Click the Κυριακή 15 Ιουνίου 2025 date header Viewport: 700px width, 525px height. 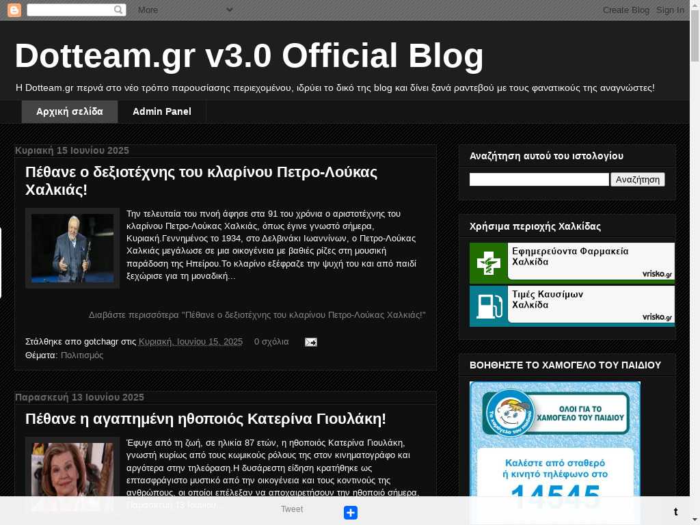(x=72, y=150)
